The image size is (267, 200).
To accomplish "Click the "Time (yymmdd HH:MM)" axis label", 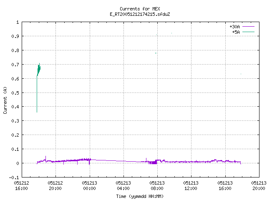I will click(x=140, y=196).
